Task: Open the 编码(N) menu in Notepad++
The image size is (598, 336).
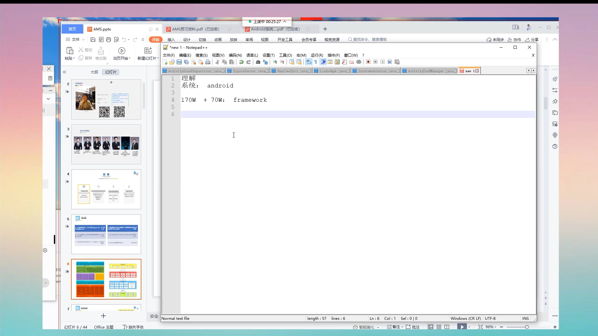Action: point(235,55)
